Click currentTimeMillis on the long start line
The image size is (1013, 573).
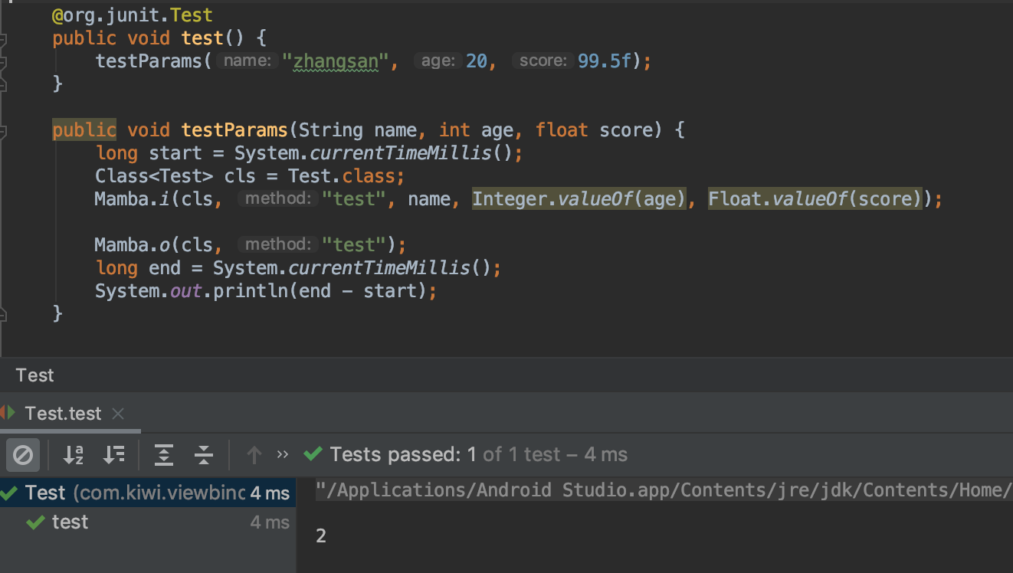(x=401, y=153)
